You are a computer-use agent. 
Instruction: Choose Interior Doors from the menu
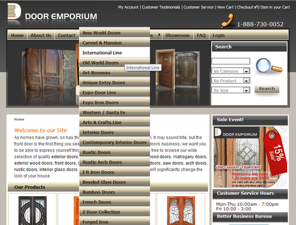coord(114,132)
